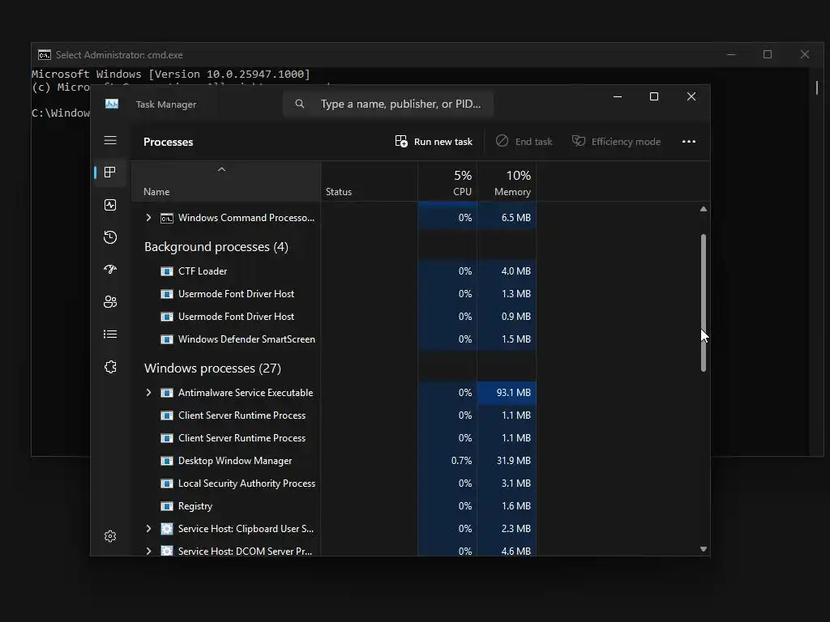Click the Desktop Window Manager icon
The width and height of the screenshot is (830, 622).
pyautogui.click(x=167, y=461)
